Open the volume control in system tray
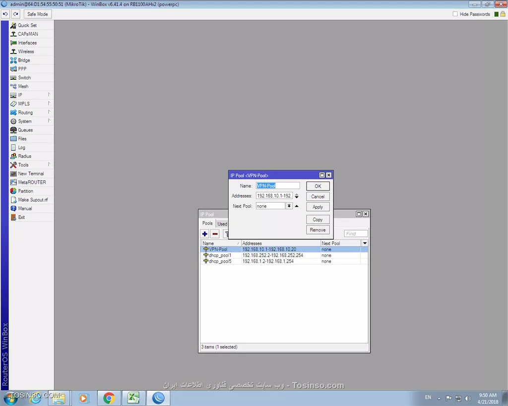This screenshot has width=508, height=406. (468, 398)
